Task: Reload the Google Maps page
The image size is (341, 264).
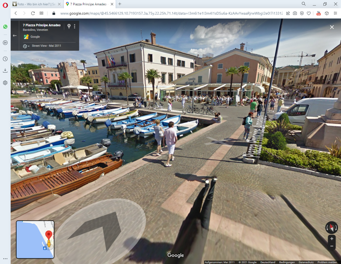Action: click(33, 13)
